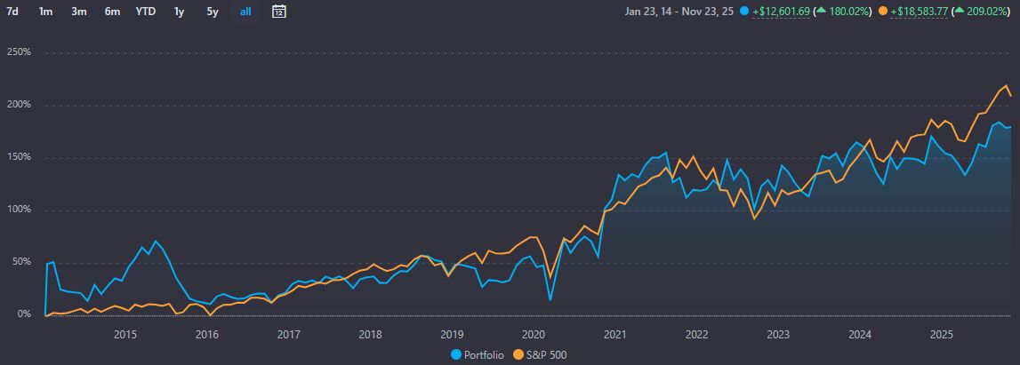Toggle the Portfolio series legend label
The height and width of the screenshot is (365, 1020).
[486, 354]
